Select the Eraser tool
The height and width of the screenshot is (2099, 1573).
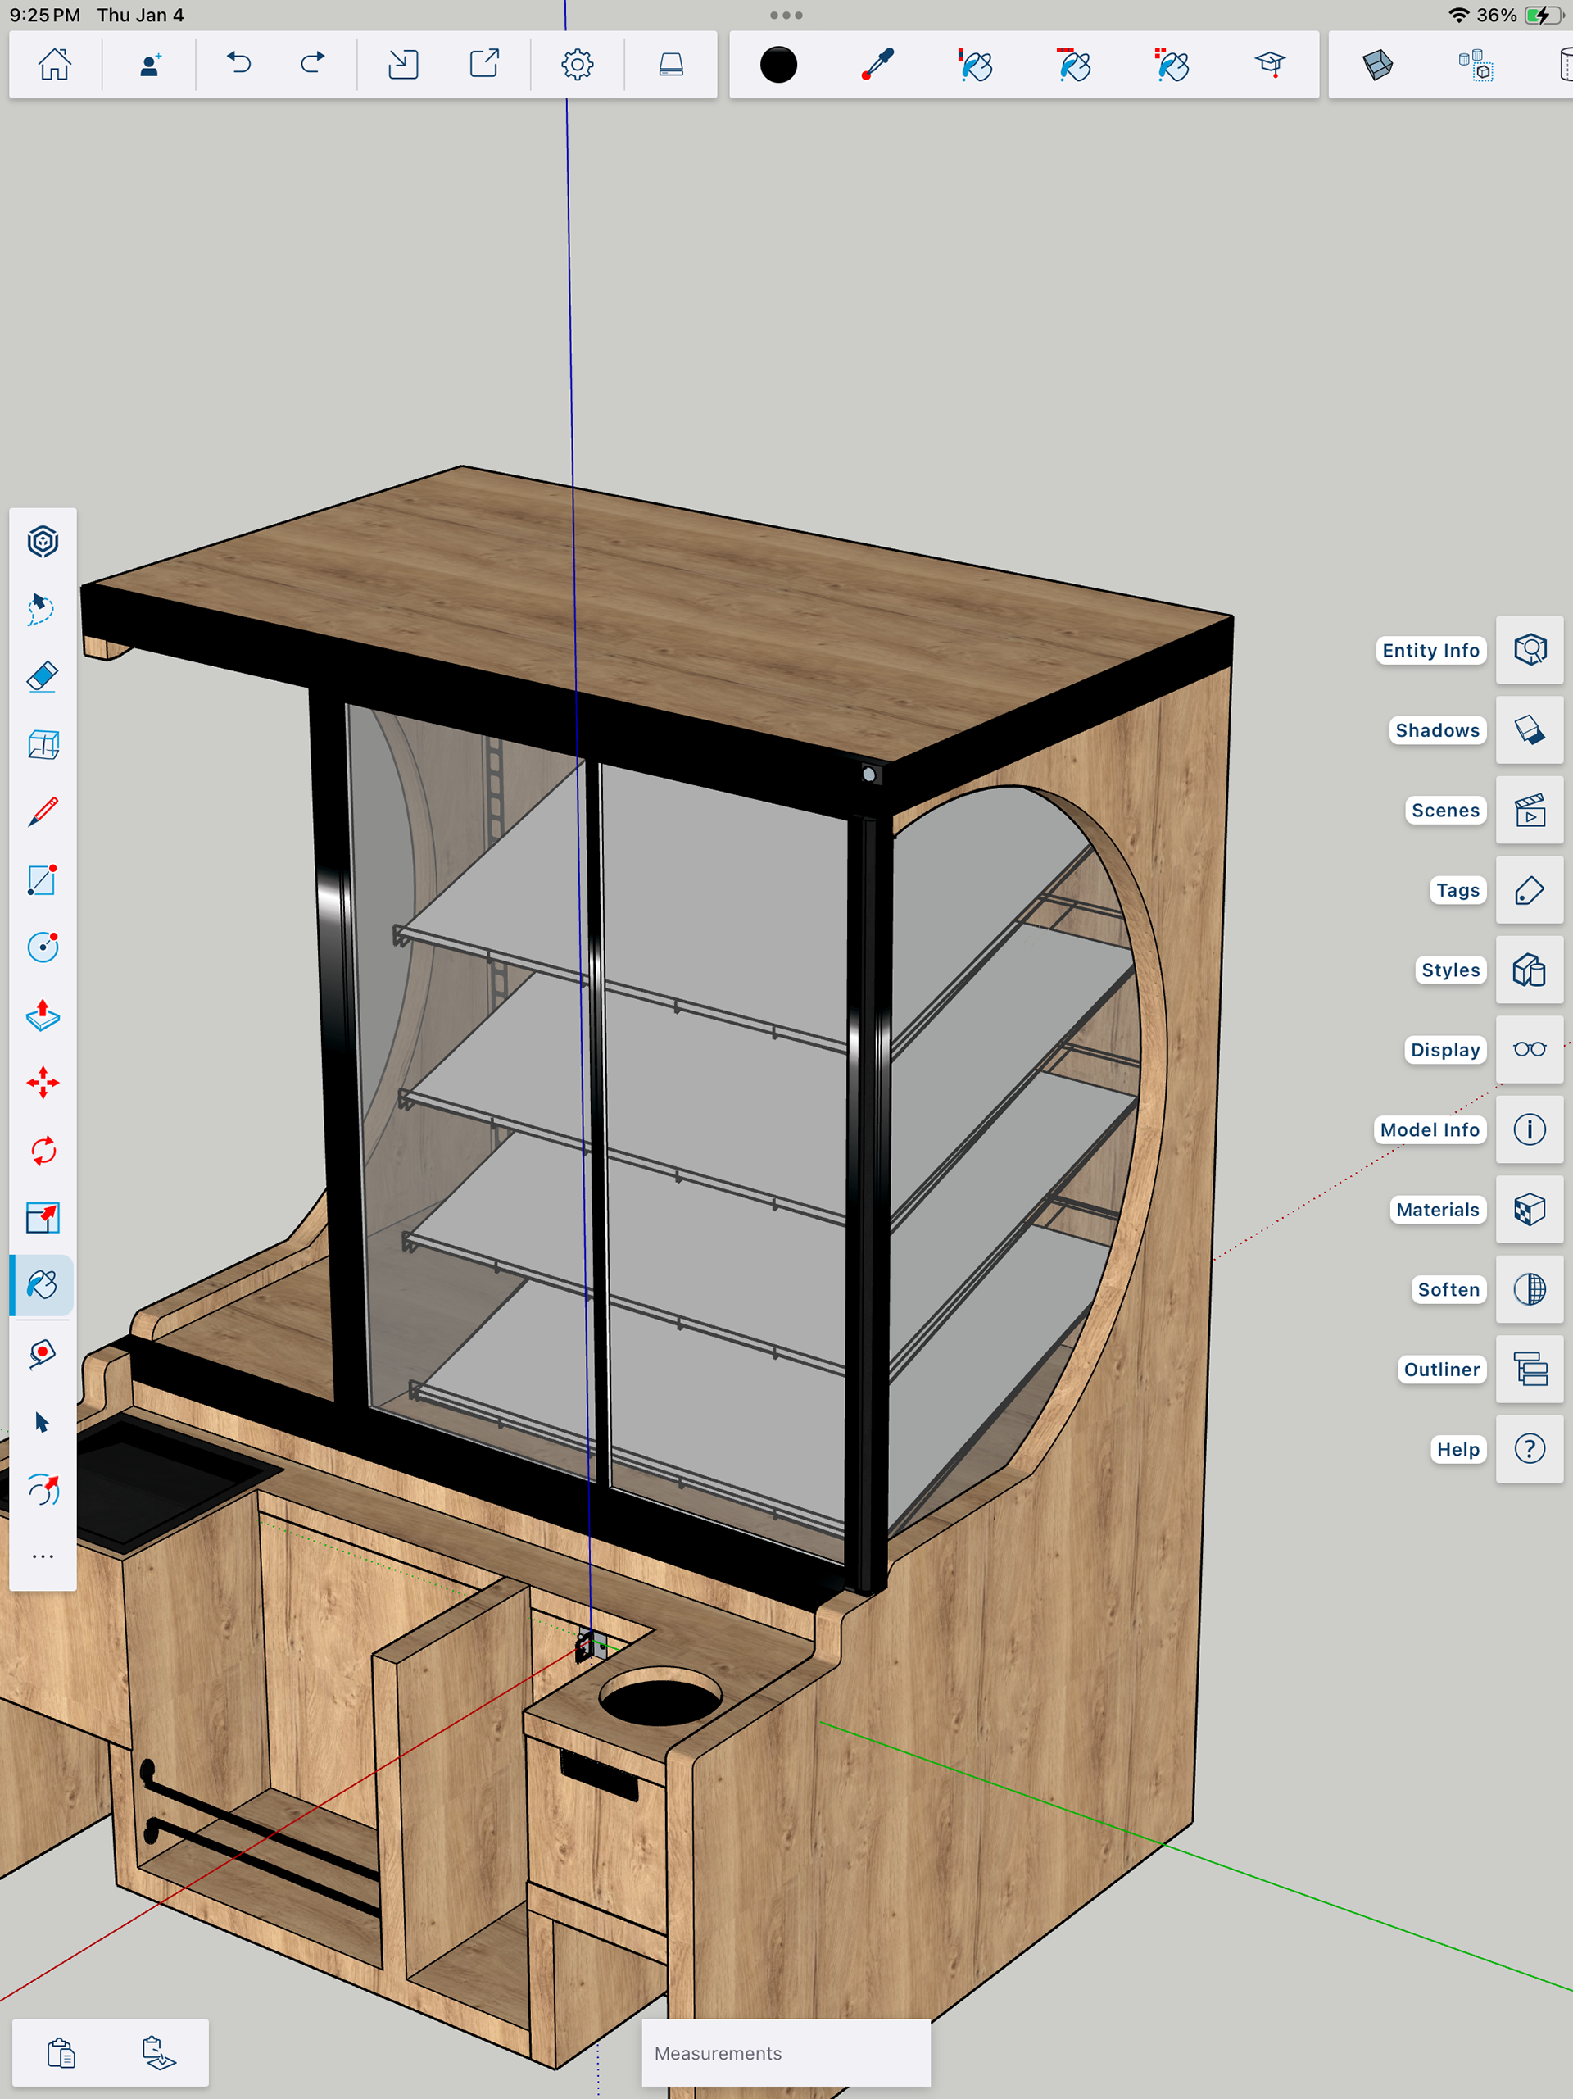point(43,676)
